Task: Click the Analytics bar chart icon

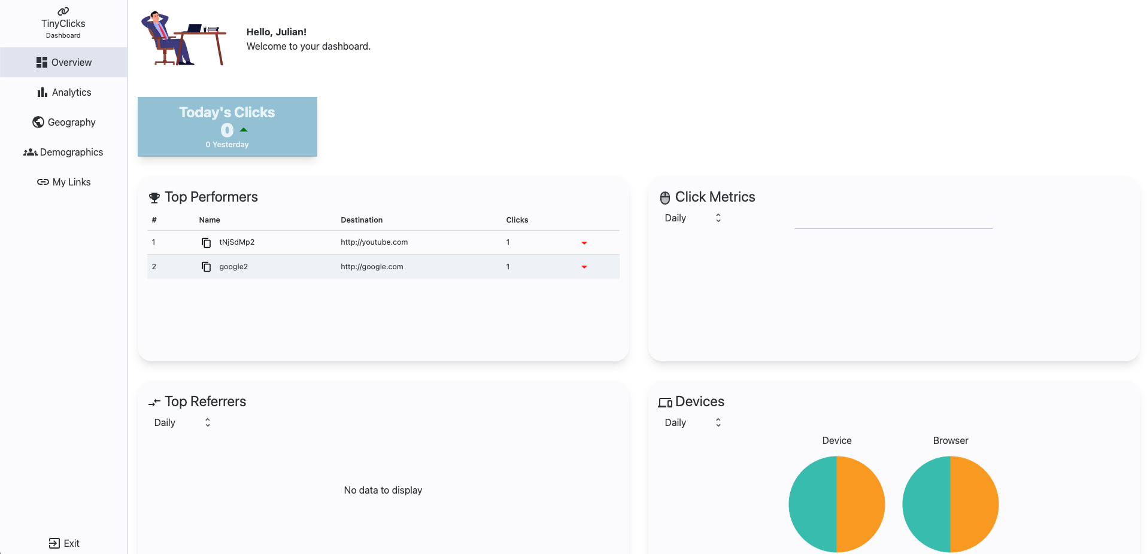Action: point(43,92)
